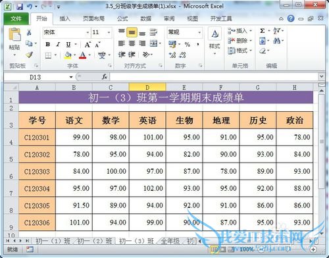Center text horizontally

pyautogui.click(x=132, y=43)
